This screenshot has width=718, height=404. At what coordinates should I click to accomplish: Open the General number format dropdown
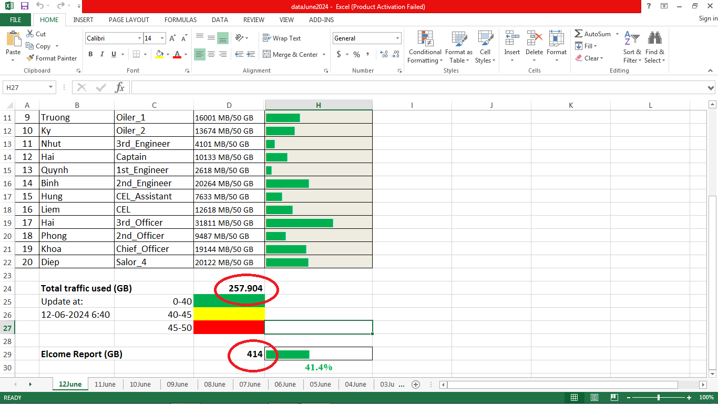tap(397, 38)
